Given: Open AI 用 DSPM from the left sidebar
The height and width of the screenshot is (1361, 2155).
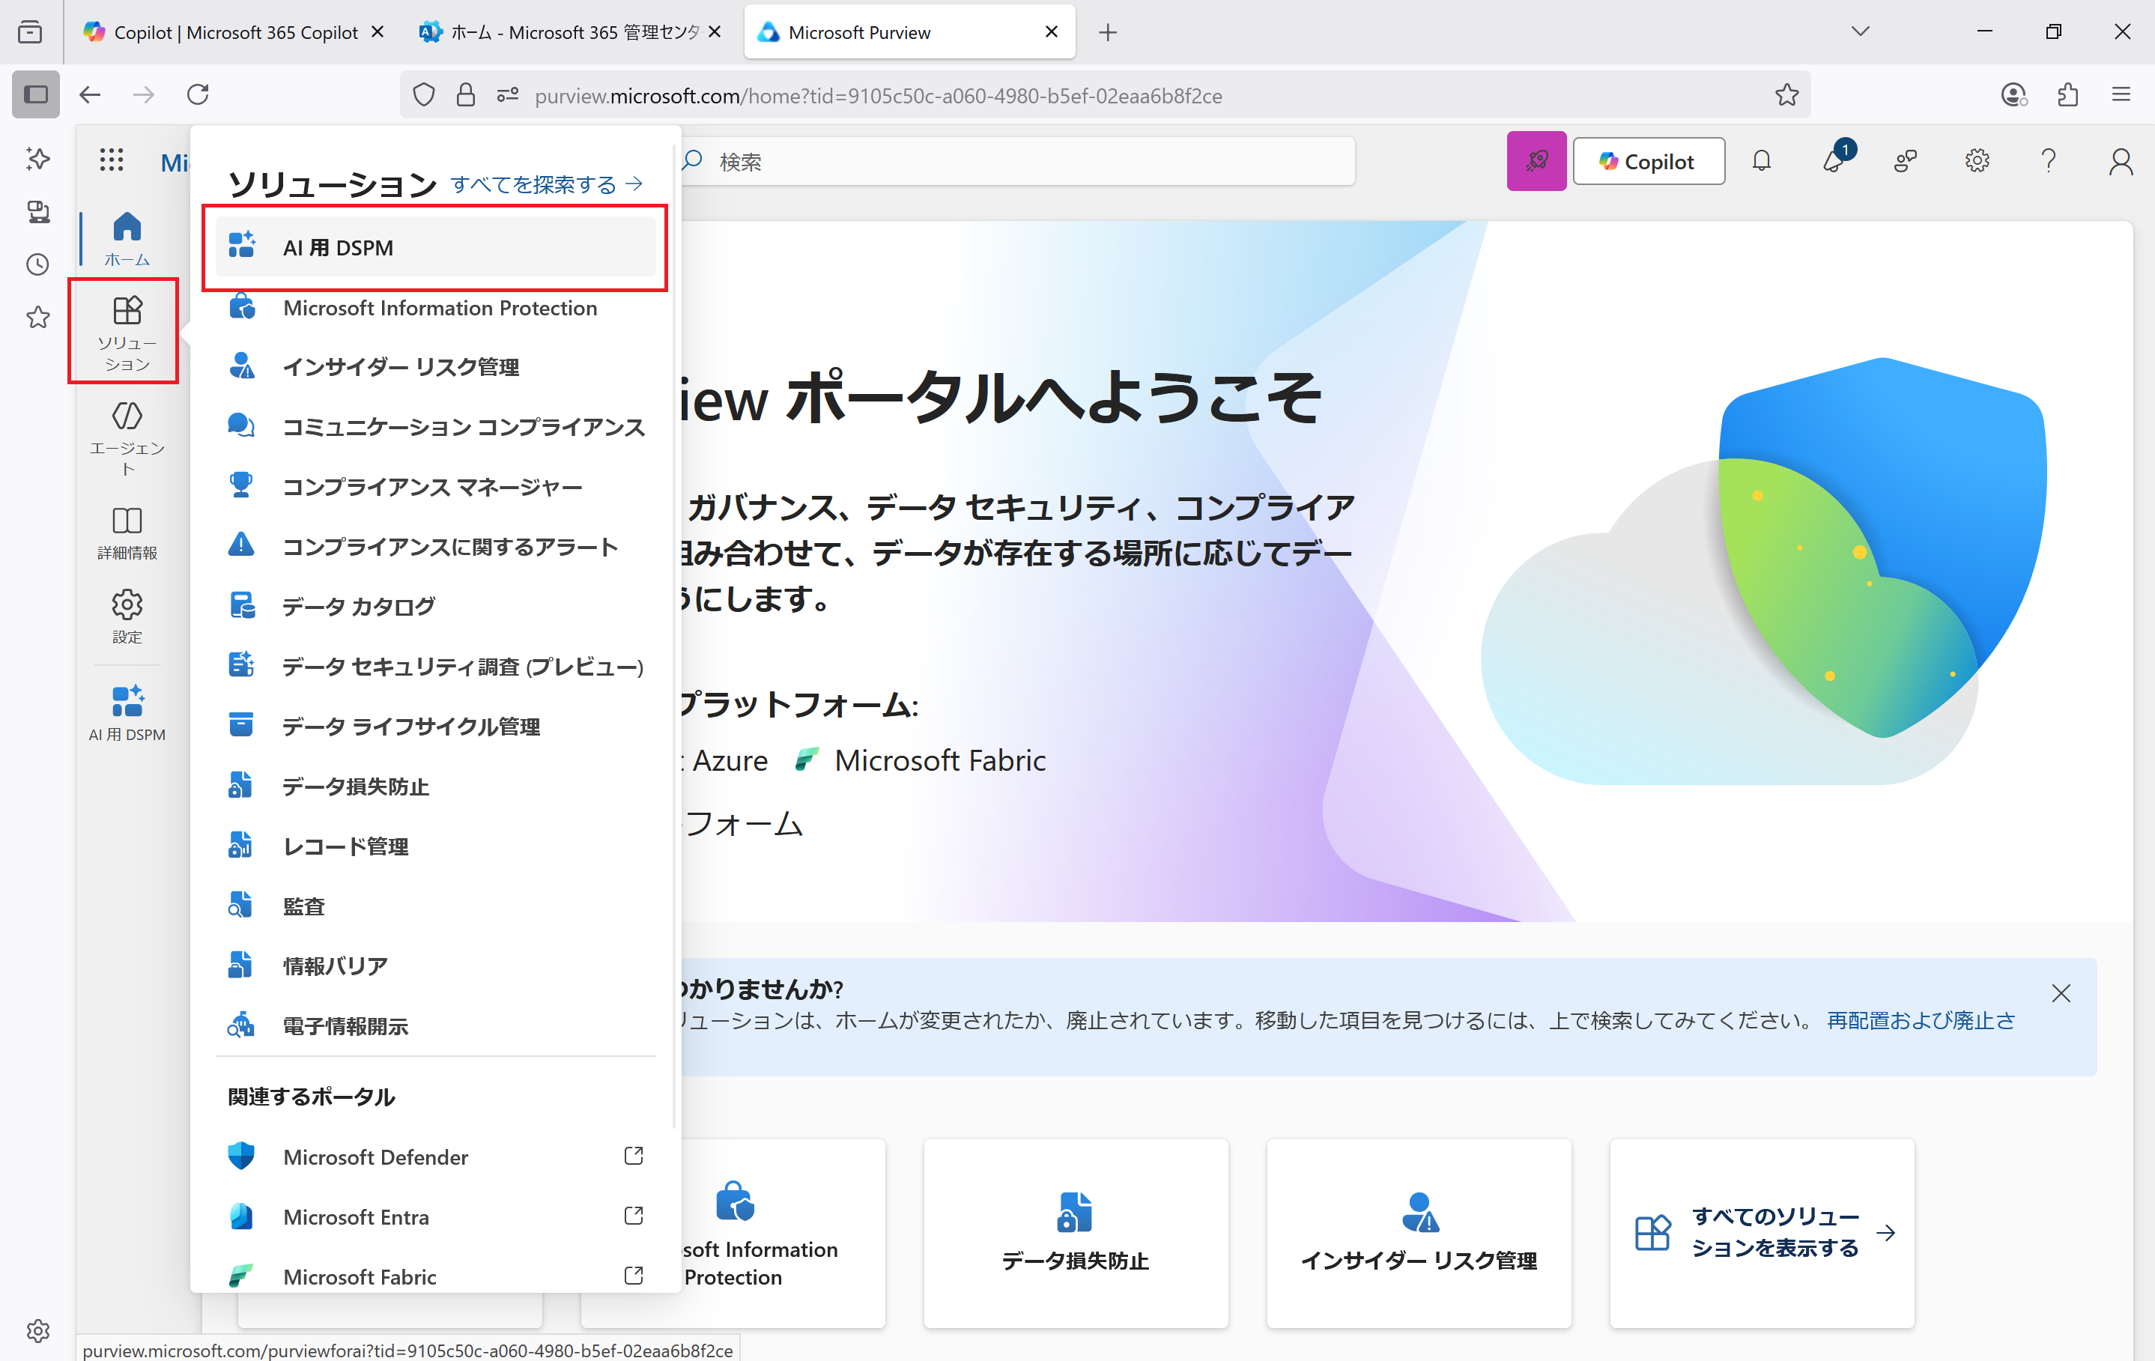Looking at the screenshot, I should tap(126, 712).
